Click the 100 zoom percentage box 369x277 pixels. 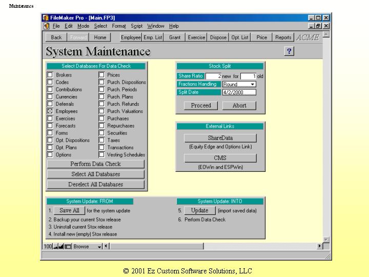pyautogui.click(x=48, y=246)
